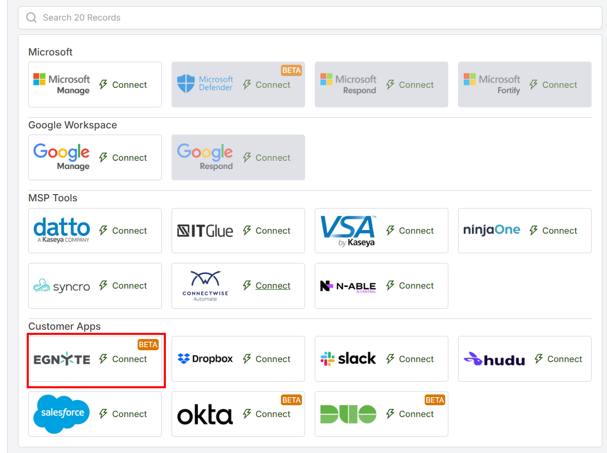This screenshot has height=453, width=607.
Task: Click the NinjaOne logo
Action: pos(491,230)
